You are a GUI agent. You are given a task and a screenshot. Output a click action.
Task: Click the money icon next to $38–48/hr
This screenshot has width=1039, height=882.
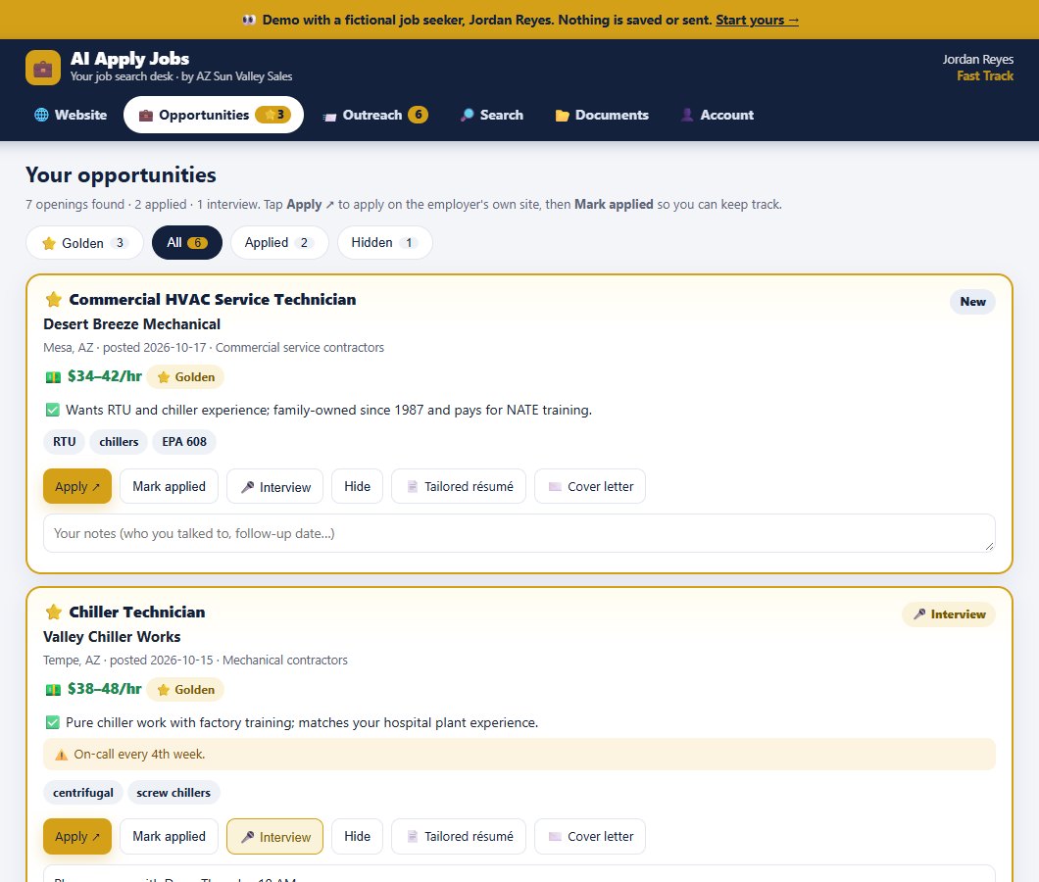[53, 690]
